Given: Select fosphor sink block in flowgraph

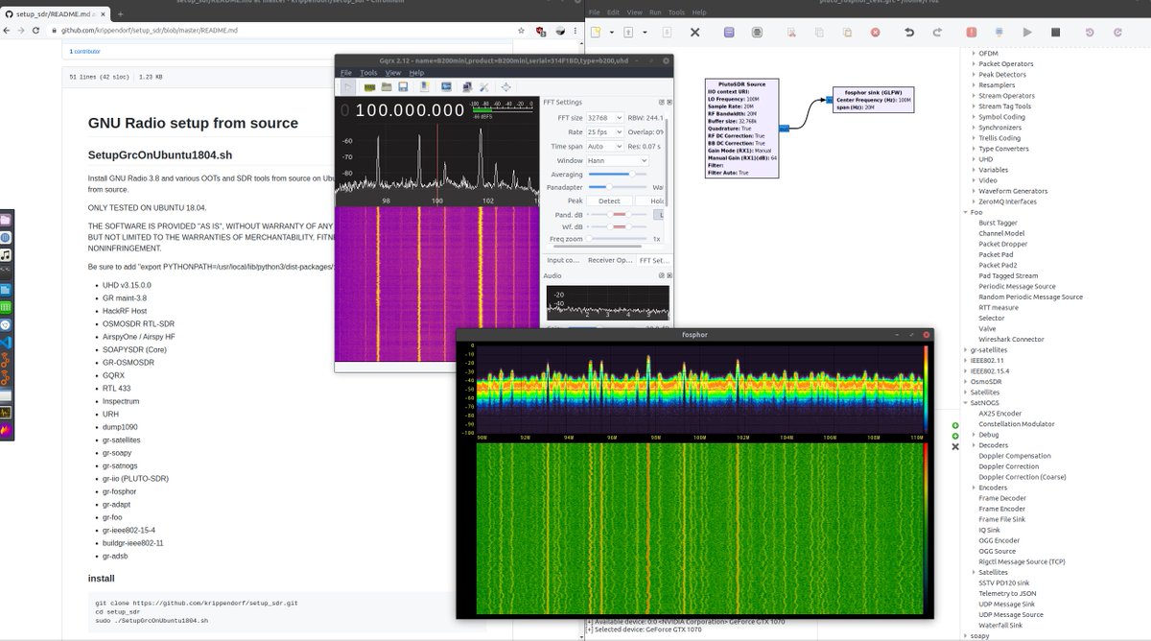Looking at the screenshot, I should tap(873, 100).
